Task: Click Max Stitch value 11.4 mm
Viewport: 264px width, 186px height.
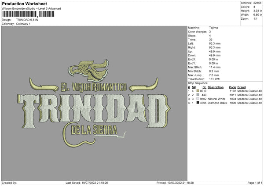Action: 215,67
